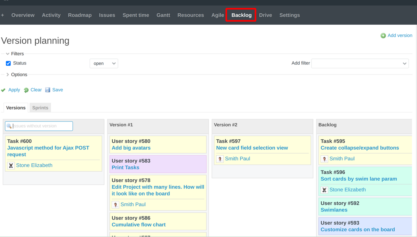Click the plus icon in the top navigation bar

pyautogui.click(x=2, y=15)
